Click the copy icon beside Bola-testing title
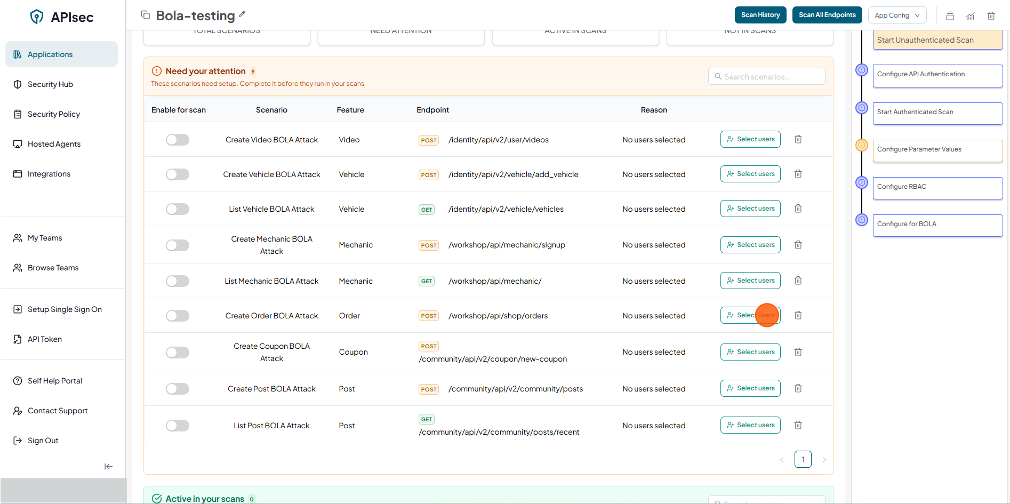This screenshot has width=1010, height=504. coord(145,15)
